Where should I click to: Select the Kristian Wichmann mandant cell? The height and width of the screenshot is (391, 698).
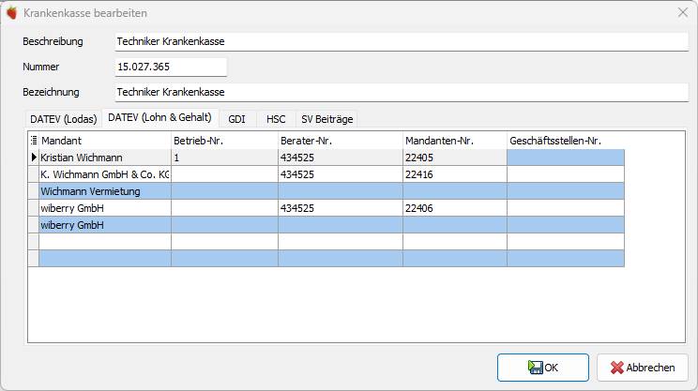pyautogui.click(x=105, y=158)
